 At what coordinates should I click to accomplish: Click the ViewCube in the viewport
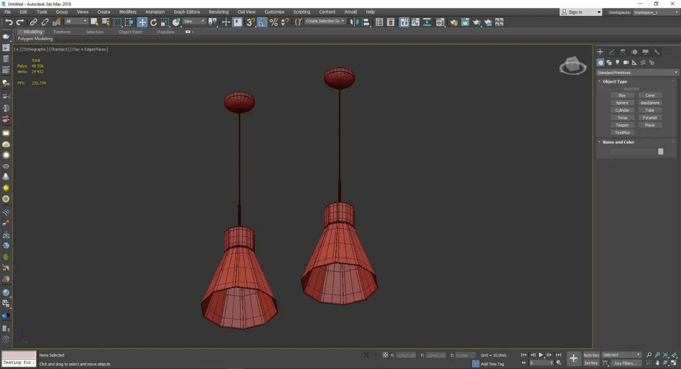coord(573,66)
